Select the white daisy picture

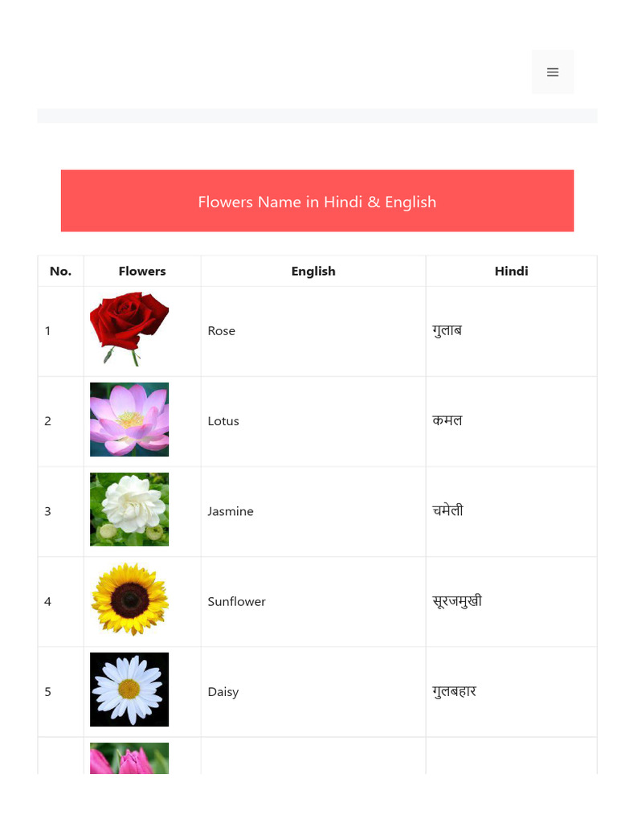(x=129, y=690)
